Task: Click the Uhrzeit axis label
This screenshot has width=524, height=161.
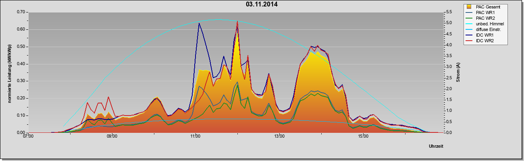Action: pyautogui.click(x=436, y=147)
